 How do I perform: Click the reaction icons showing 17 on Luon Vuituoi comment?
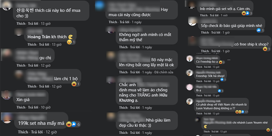click(x=241, y=112)
